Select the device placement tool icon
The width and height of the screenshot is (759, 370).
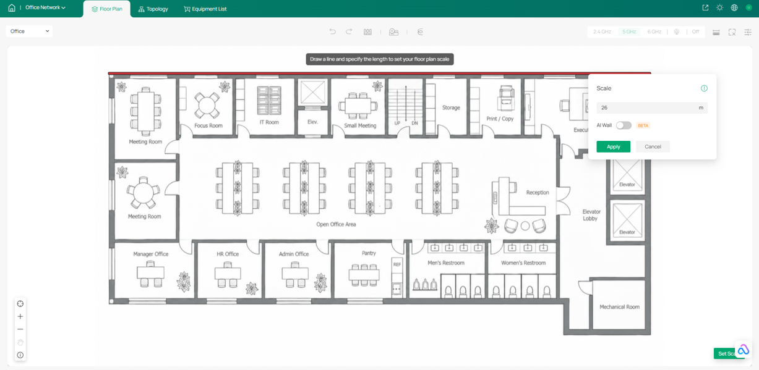(393, 32)
